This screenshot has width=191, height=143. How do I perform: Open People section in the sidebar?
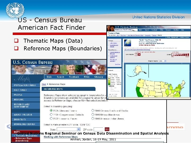[26, 95]
